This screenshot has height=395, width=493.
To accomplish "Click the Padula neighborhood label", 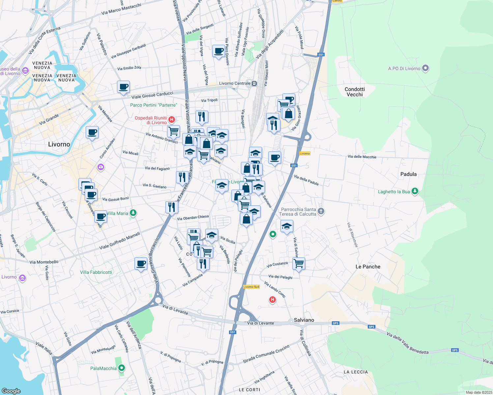I will pos(408,174).
